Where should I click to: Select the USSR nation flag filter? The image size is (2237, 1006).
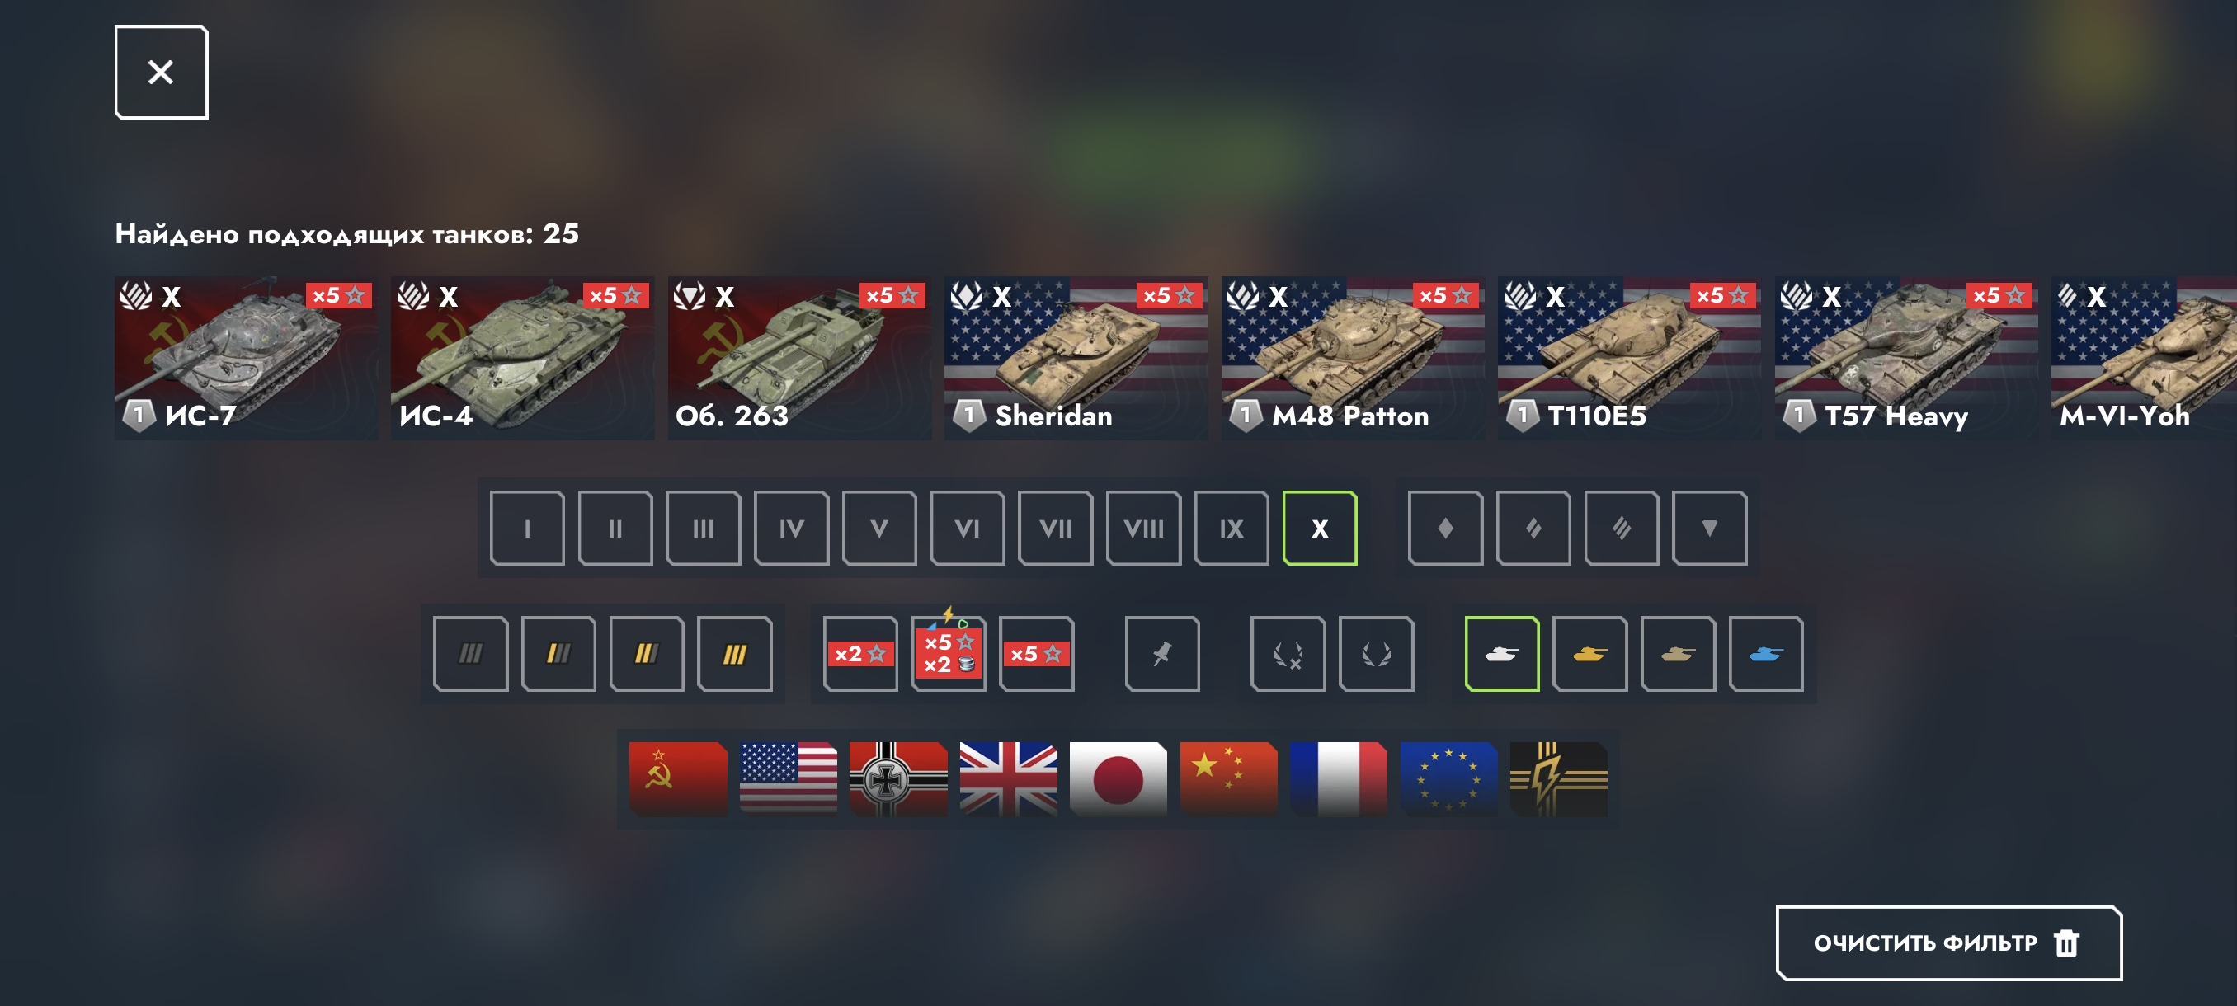click(677, 778)
